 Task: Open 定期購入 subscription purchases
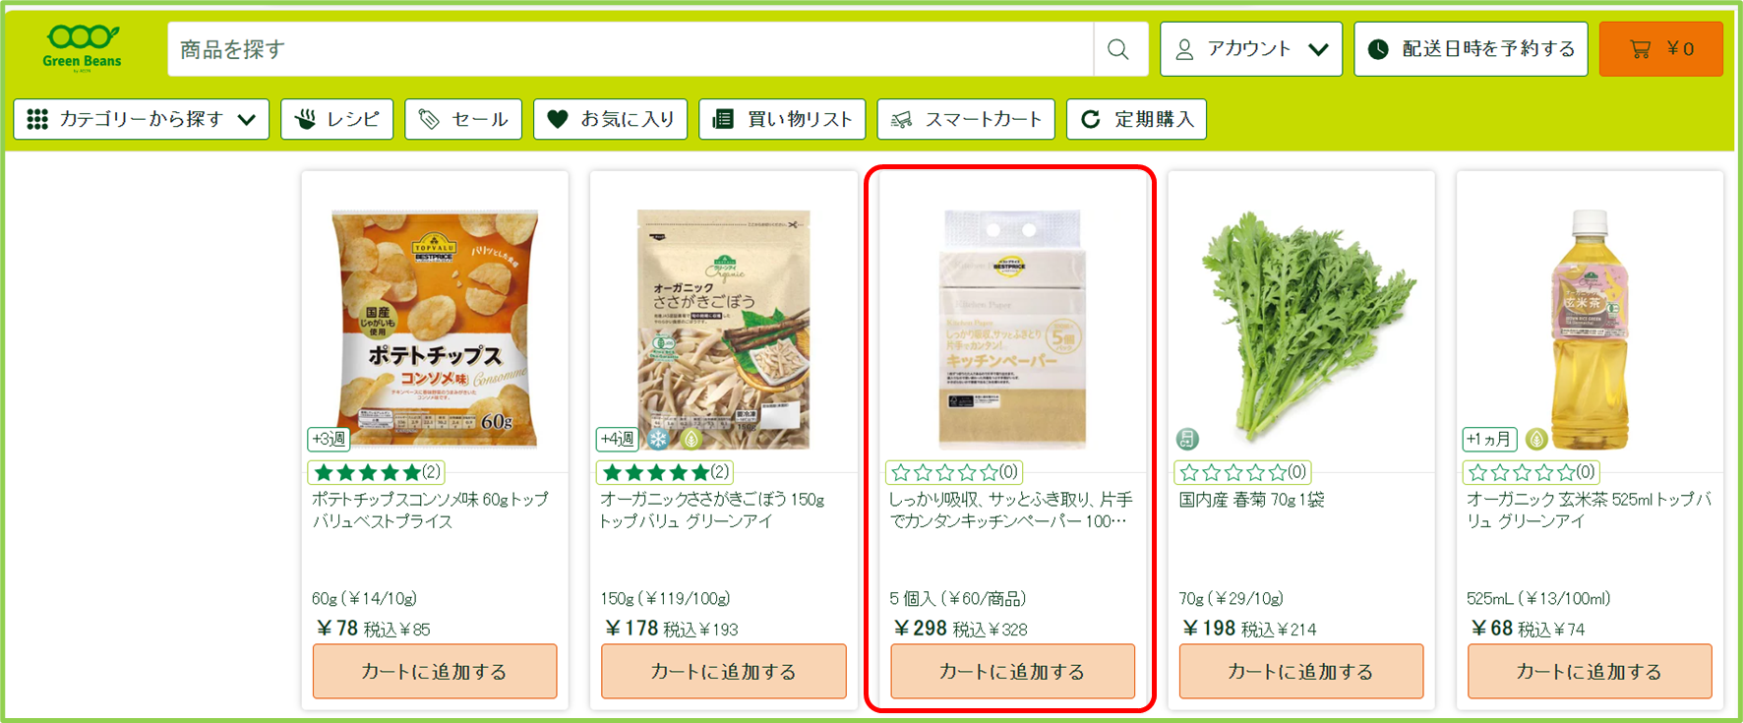pos(1137,119)
